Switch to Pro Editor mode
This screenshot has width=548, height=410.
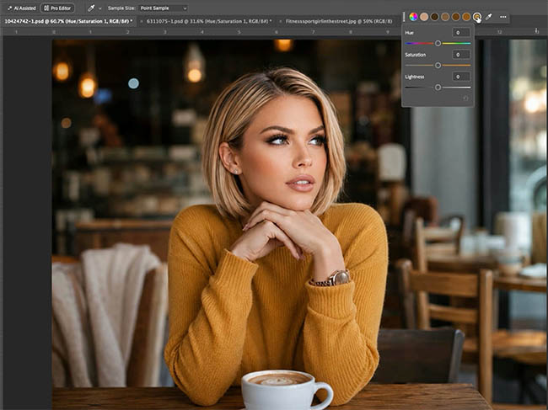pyautogui.click(x=57, y=8)
